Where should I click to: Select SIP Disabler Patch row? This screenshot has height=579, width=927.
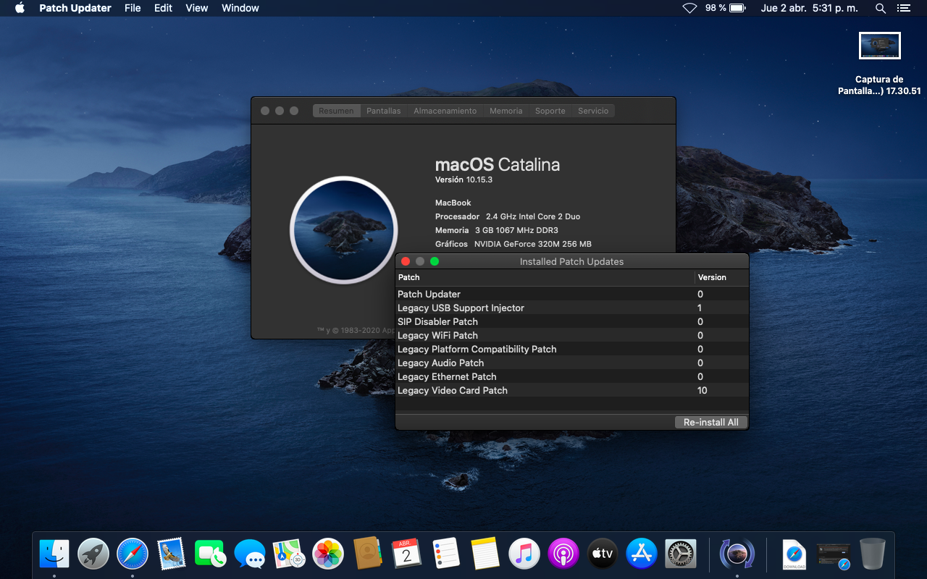[572, 321]
